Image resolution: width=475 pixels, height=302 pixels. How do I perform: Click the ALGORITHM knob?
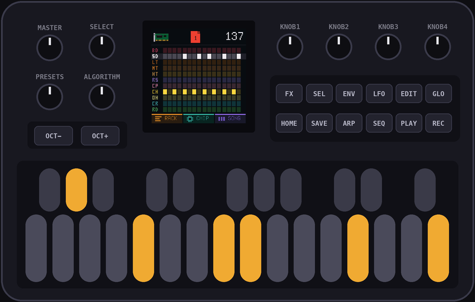pyautogui.click(x=102, y=97)
